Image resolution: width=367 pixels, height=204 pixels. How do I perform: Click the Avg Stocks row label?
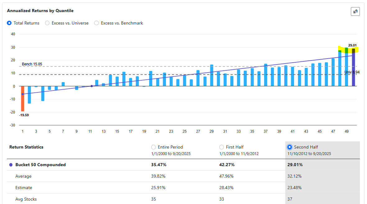click(x=26, y=199)
